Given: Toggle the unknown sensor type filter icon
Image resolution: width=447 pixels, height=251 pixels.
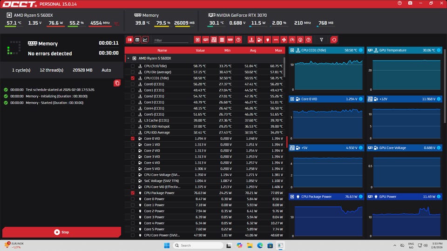Looking at the screenshot, I should [308, 40].
